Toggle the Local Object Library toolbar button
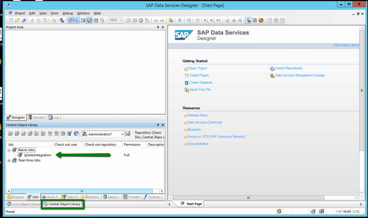 [70, 21]
